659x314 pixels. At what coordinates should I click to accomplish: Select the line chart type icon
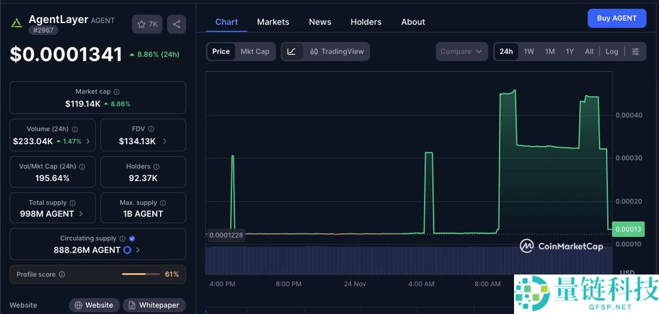tap(291, 51)
